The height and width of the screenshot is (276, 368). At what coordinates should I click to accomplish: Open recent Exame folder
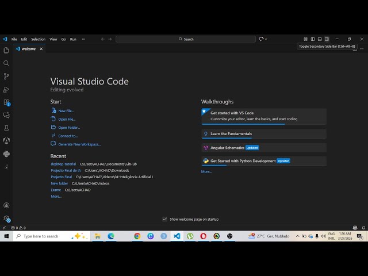[56, 190]
